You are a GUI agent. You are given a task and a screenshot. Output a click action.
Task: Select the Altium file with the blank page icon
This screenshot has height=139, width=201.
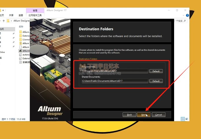24,47
